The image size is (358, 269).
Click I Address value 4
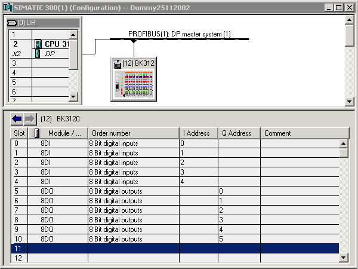click(182, 182)
